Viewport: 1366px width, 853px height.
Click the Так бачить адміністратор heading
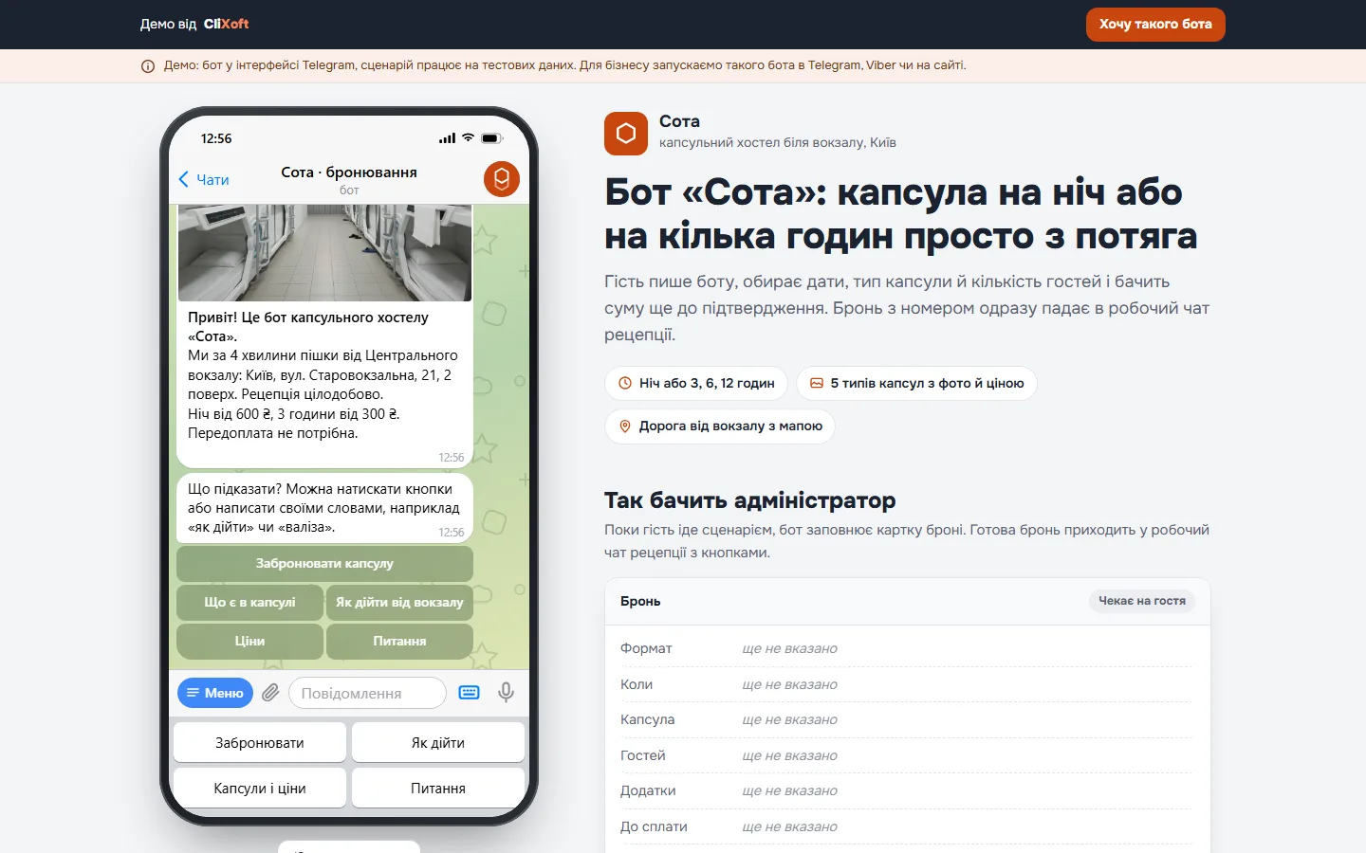click(750, 500)
